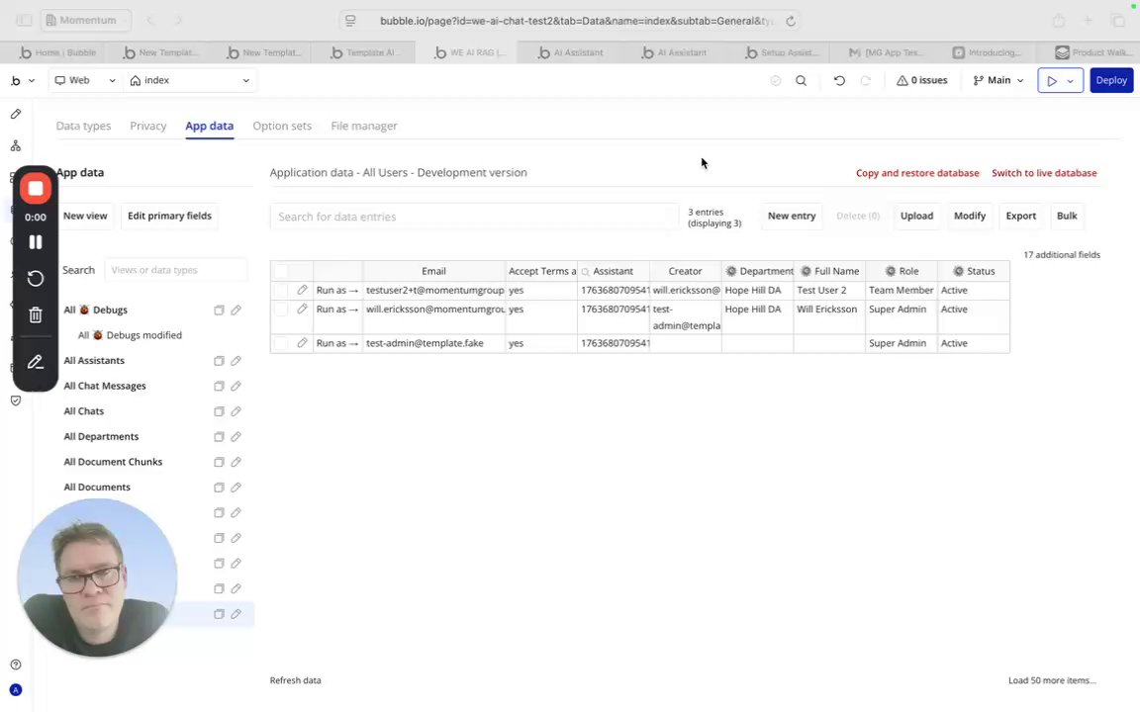Copy the All Assistants view icon
Screen dimensions: 1140x712
(219, 361)
